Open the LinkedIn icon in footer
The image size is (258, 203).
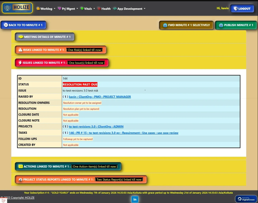pyautogui.click(x=135, y=199)
